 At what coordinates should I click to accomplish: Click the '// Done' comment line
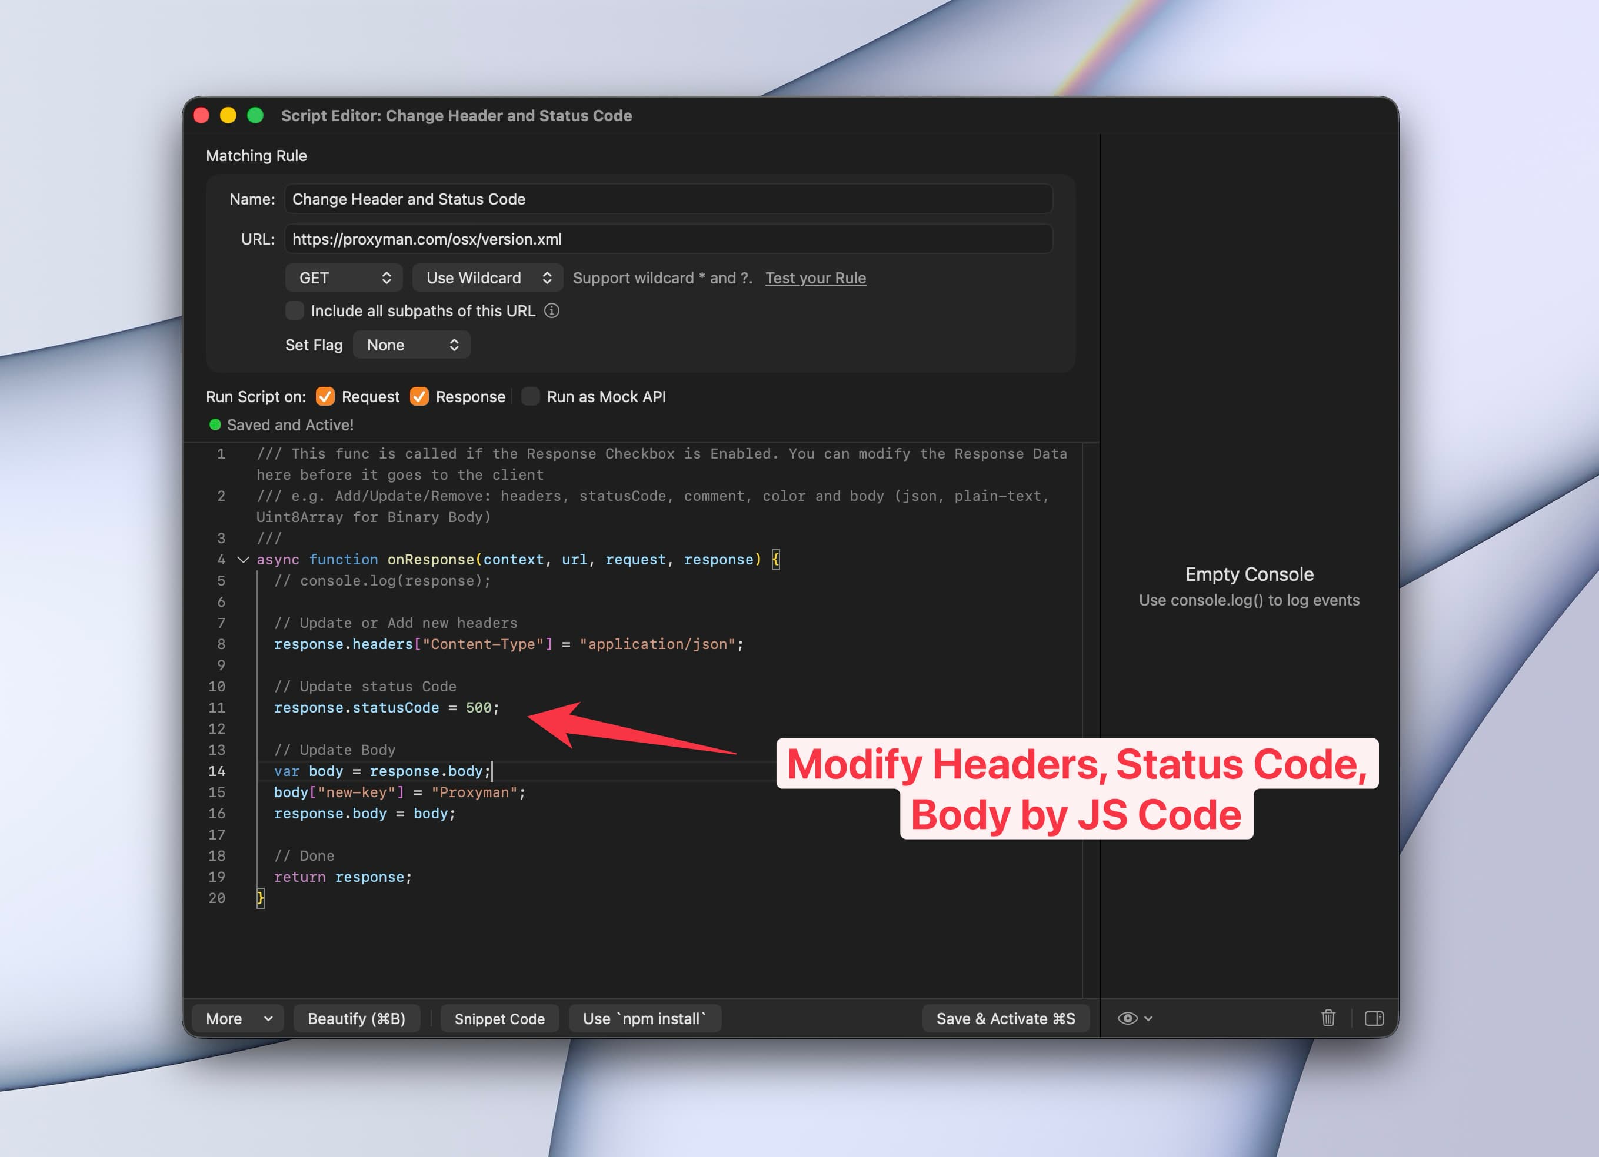pos(304,855)
